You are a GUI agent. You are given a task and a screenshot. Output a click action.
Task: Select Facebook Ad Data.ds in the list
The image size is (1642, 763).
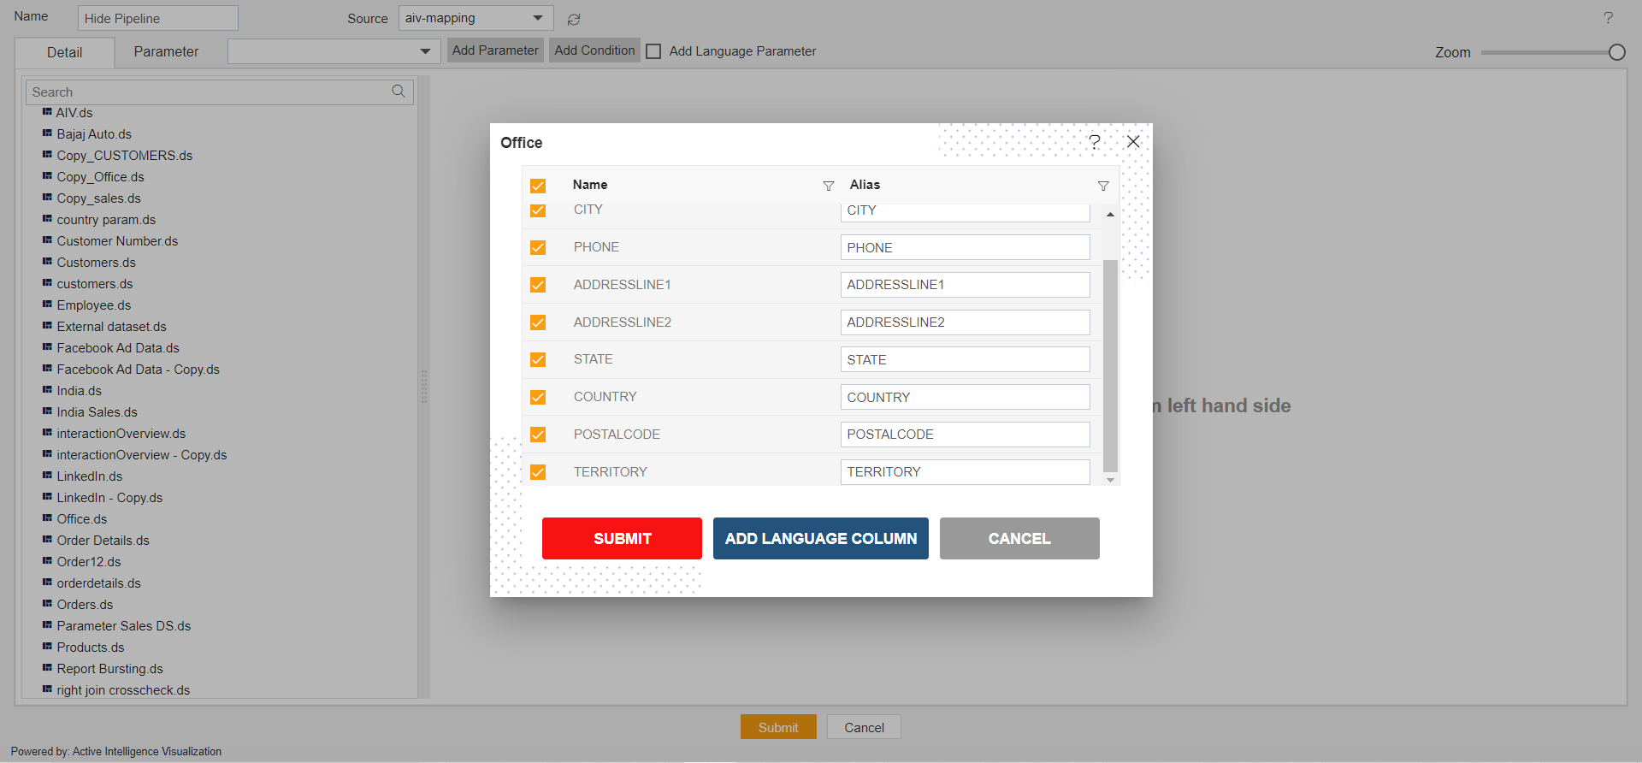click(118, 348)
